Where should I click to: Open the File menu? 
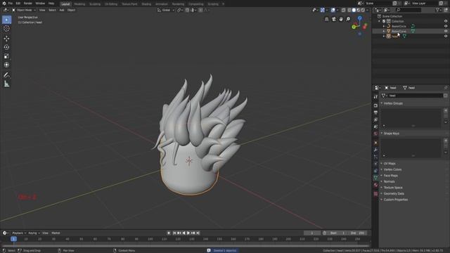pyautogui.click(x=11, y=4)
